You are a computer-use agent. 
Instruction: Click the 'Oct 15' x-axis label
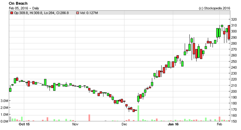coord(24,124)
